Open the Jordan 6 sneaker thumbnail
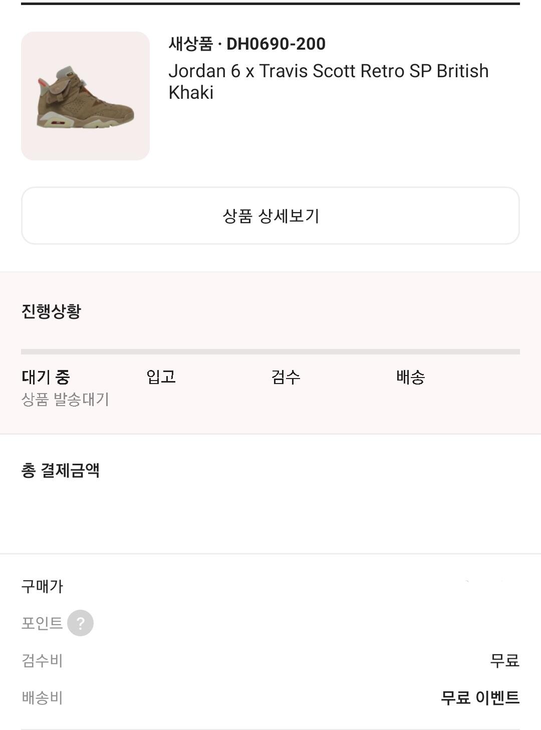541x730 pixels. coord(85,96)
